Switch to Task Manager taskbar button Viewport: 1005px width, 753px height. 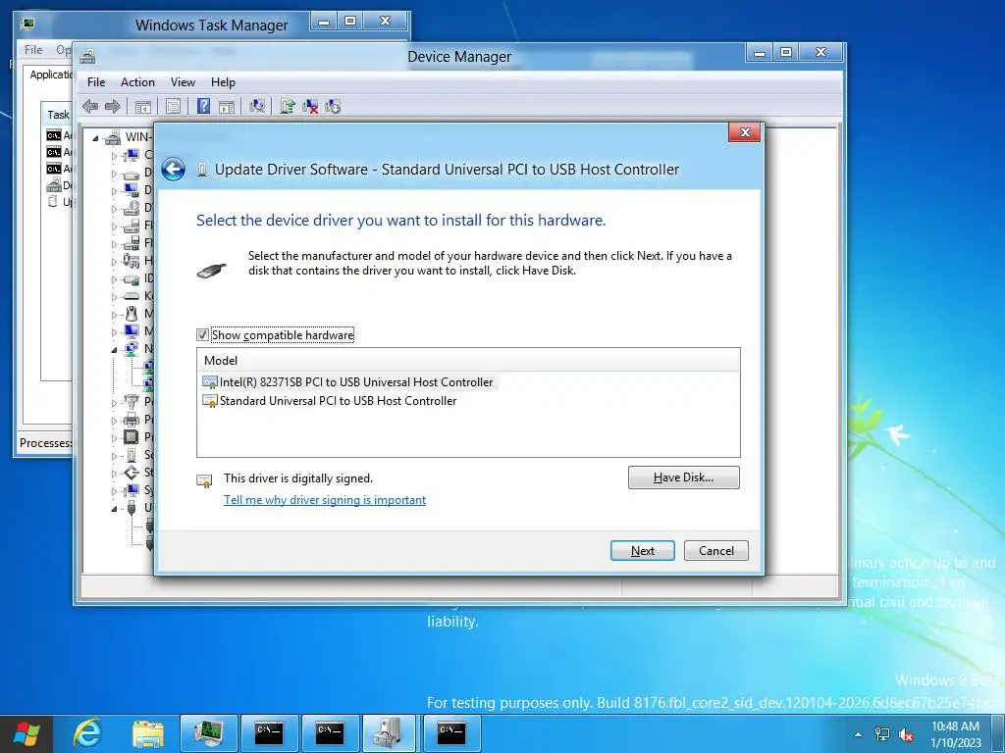tap(208, 733)
